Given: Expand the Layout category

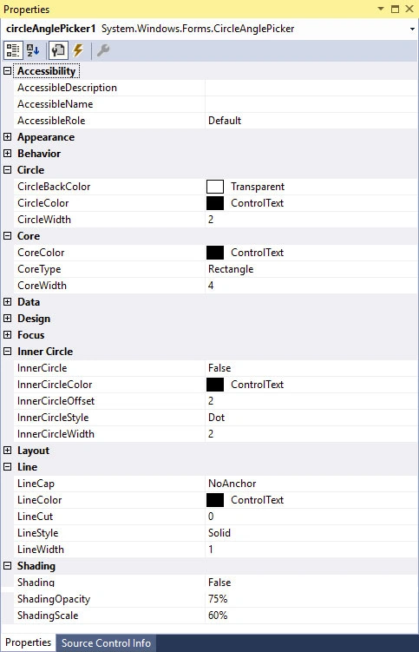Looking at the screenshot, I should pos(8,451).
